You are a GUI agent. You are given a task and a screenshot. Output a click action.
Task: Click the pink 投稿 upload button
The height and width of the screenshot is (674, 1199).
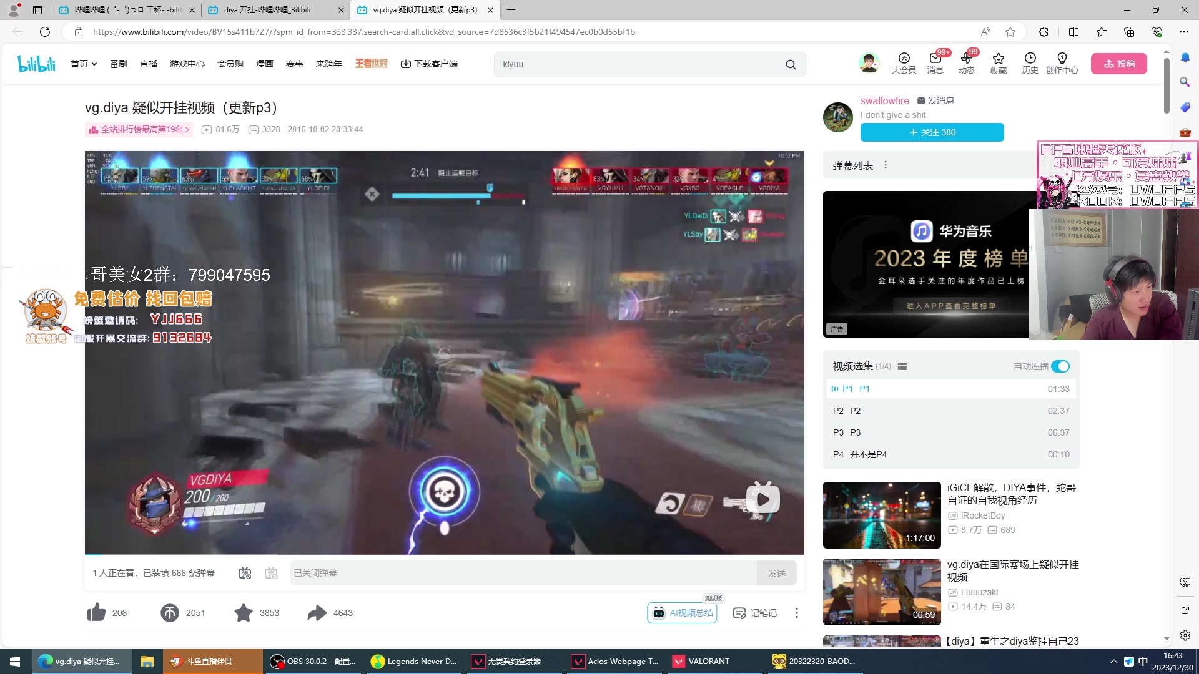click(x=1118, y=64)
